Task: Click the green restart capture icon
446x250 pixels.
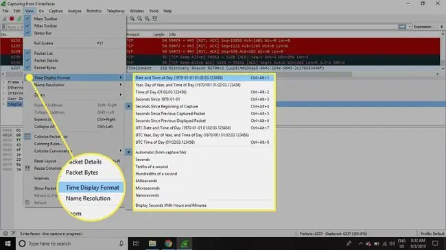Action: [x=19, y=18]
